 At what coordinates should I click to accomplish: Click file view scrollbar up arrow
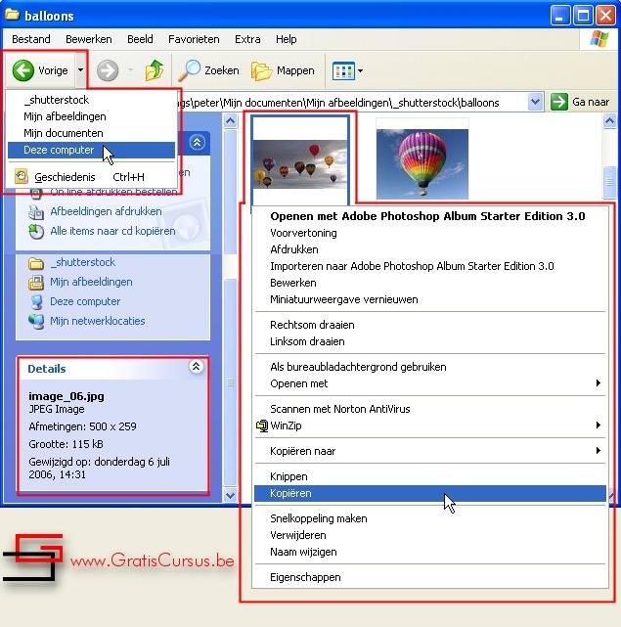click(x=609, y=120)
